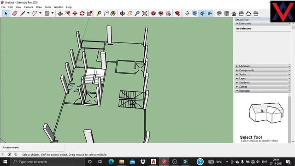Open the Tools menu
The width and height of the screenshot is (295, 166).
tap(48, 7)
